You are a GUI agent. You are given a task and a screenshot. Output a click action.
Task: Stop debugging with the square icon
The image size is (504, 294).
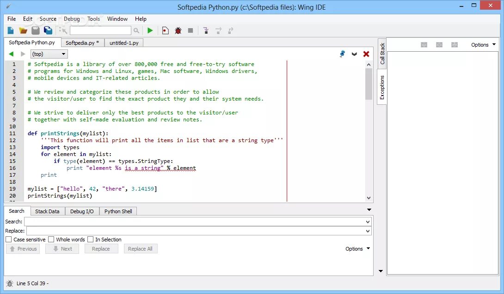(x=191, y=30)
